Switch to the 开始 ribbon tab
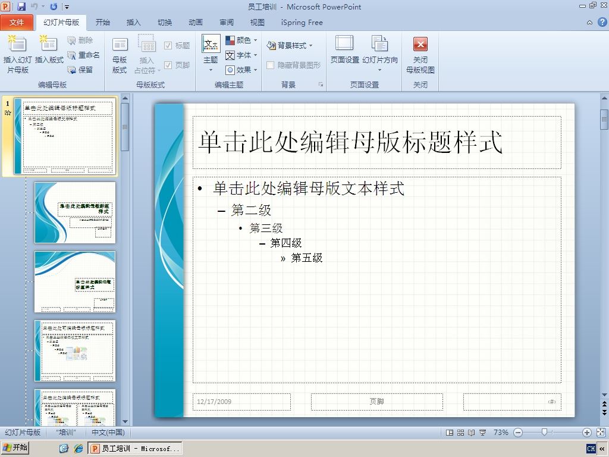Viewport: 609px width, 457px height. [103, 23]
